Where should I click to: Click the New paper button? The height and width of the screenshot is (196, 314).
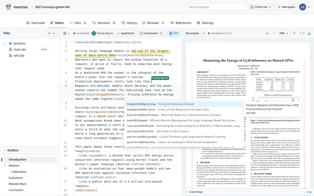pos(287,7)
